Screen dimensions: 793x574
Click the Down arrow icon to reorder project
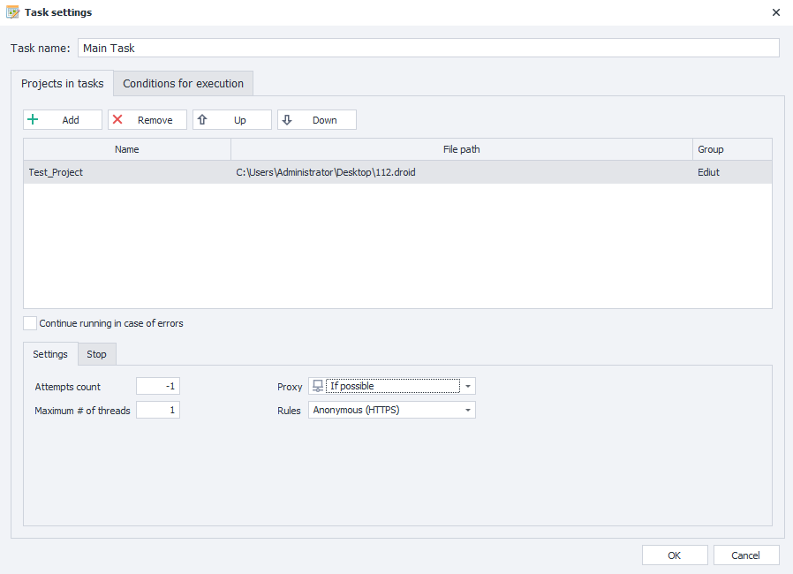pos(289,119)
